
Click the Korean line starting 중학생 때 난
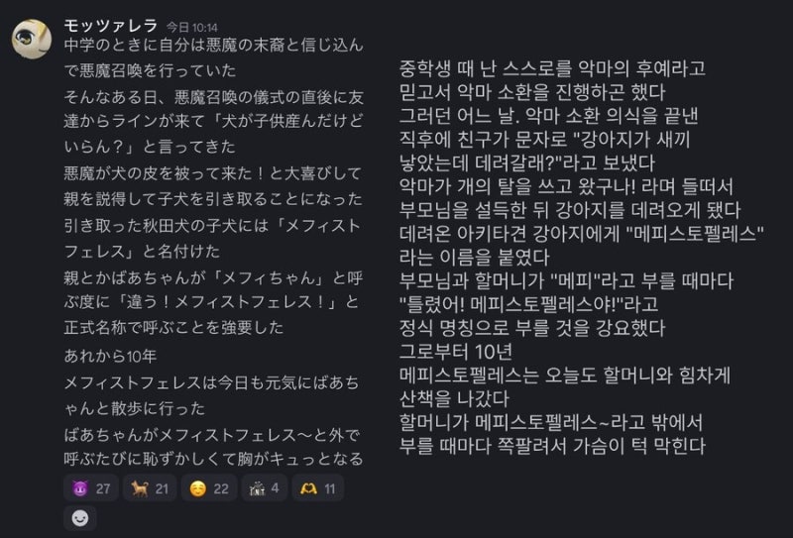tap(552, 68)
